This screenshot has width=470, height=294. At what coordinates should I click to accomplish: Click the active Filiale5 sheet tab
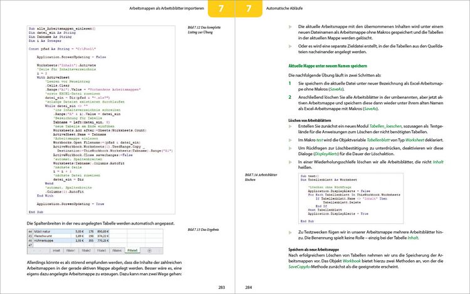pos(132,251)
